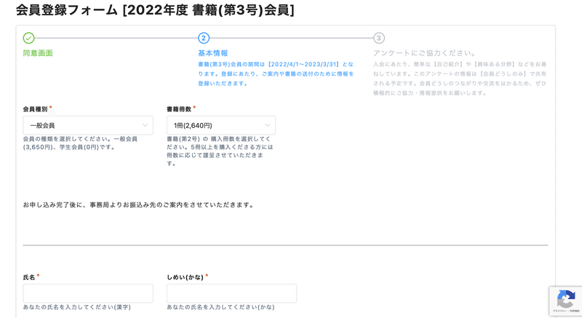Click the 会員種別 field label
This screenshot has height=318, width=582.
click(x=35, y=109)
